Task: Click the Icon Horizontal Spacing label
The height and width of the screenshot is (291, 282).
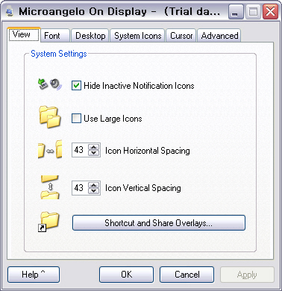Action: tap(148, 151)
